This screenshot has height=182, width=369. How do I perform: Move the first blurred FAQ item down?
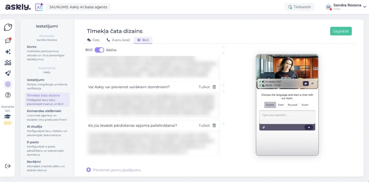(223, 53)
